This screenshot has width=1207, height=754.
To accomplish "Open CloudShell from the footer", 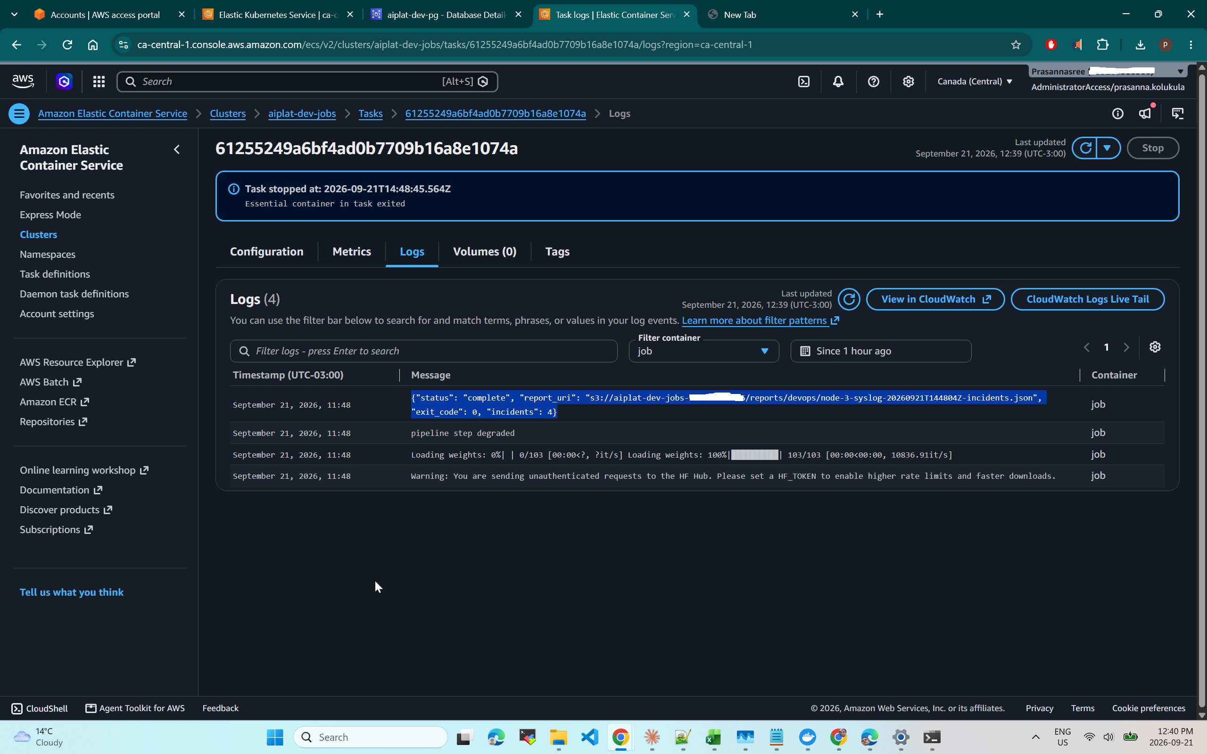I will (40, 708).
